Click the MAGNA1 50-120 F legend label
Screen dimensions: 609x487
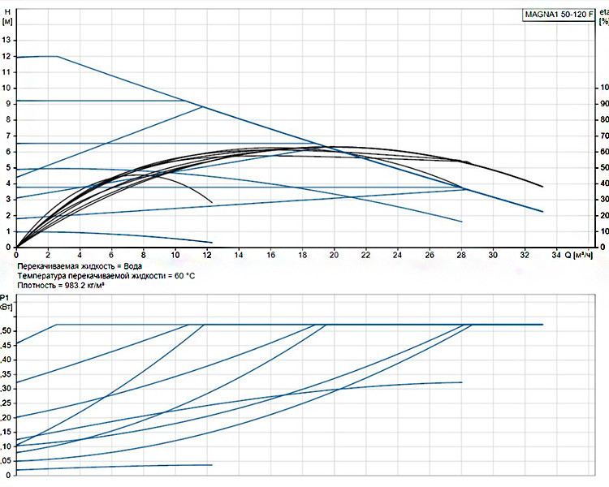559,15
